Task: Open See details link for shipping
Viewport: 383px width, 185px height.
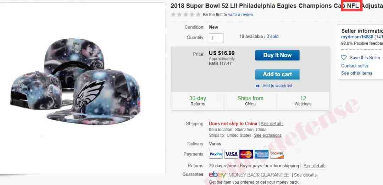Action: [272, 124]
